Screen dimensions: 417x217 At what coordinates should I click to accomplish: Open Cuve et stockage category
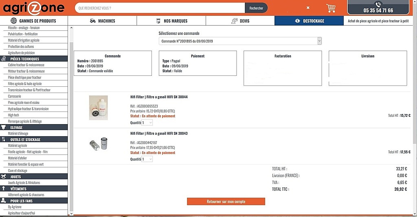[x=17, y=171]
